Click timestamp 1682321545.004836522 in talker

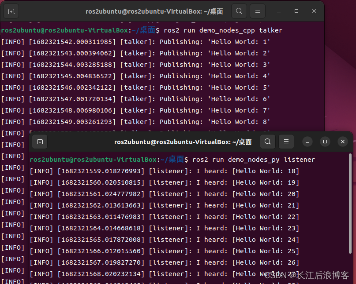(x=72, y=76)
